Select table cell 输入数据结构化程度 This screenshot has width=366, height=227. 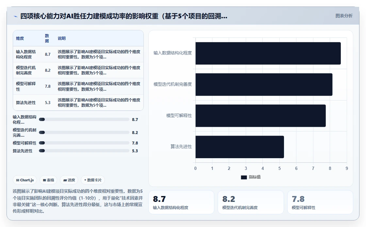coord(26,54)
